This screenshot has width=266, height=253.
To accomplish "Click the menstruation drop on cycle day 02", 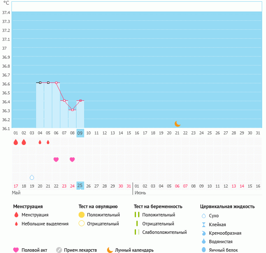I will click(24, 142).
